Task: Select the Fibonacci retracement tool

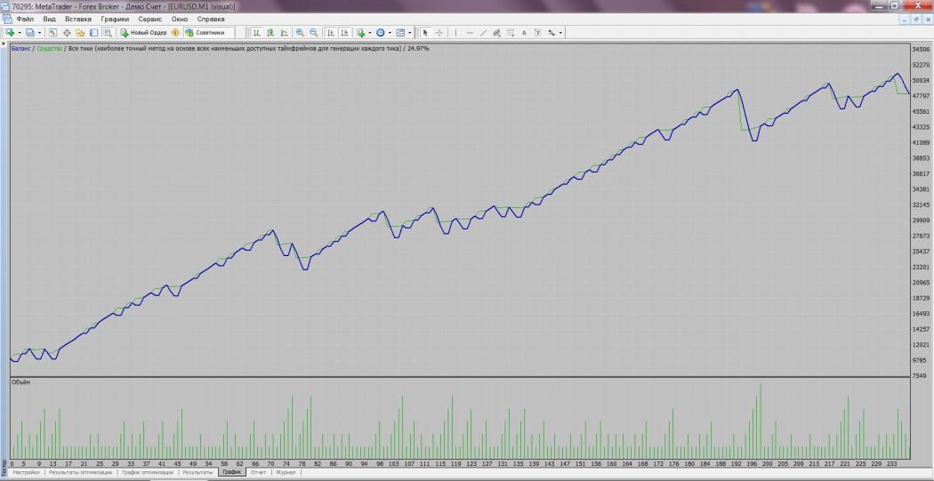Action: 510,32
